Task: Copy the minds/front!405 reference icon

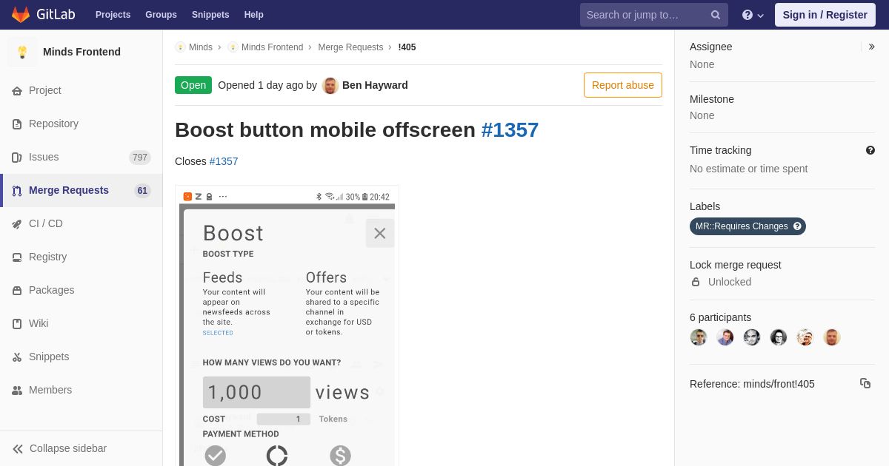Action: pos(865,383)
